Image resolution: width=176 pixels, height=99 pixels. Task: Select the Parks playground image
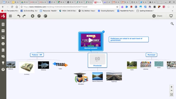click(x=132, y=65)
